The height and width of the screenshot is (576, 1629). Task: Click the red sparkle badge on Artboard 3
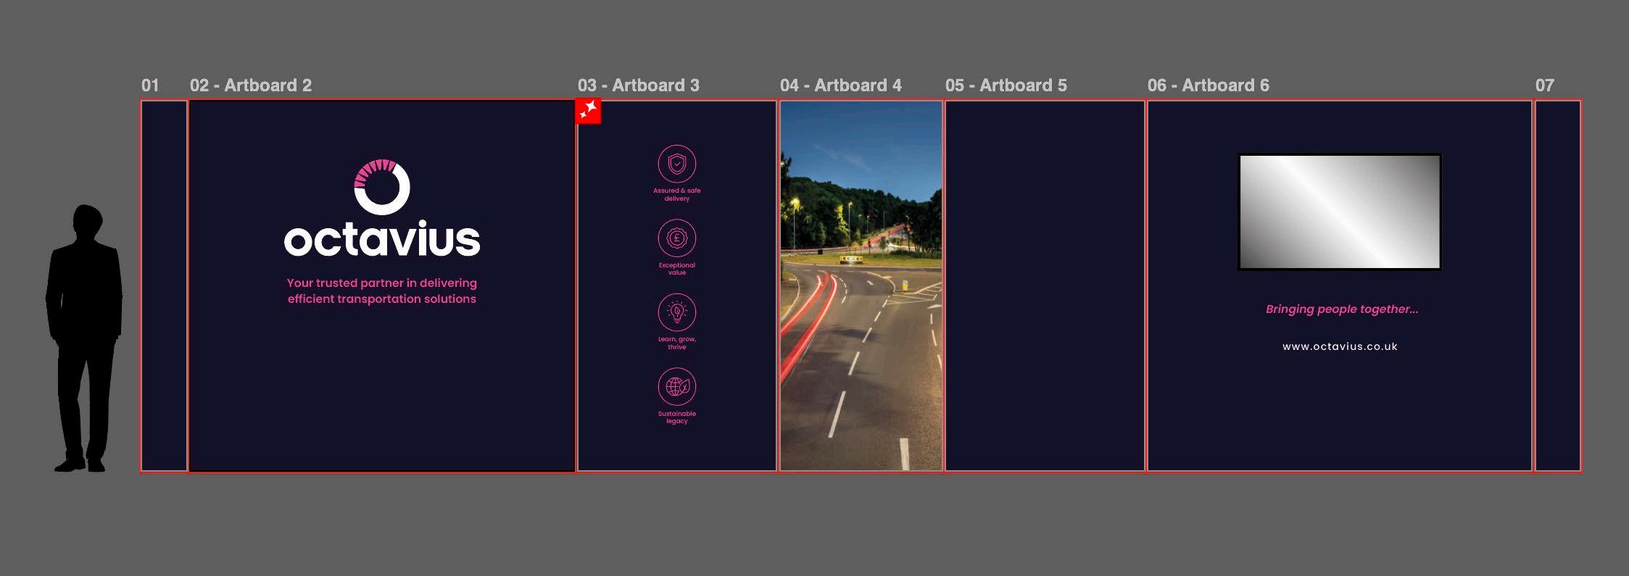coord(588,111)
